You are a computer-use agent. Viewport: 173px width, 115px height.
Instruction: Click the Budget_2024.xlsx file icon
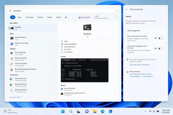11,85
